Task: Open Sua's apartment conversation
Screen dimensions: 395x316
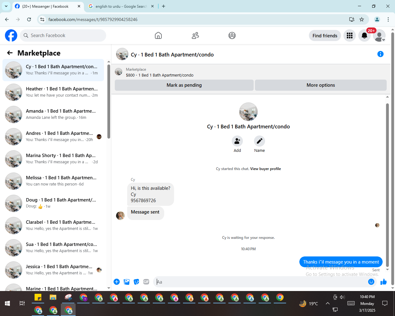Action: [53, 248]
